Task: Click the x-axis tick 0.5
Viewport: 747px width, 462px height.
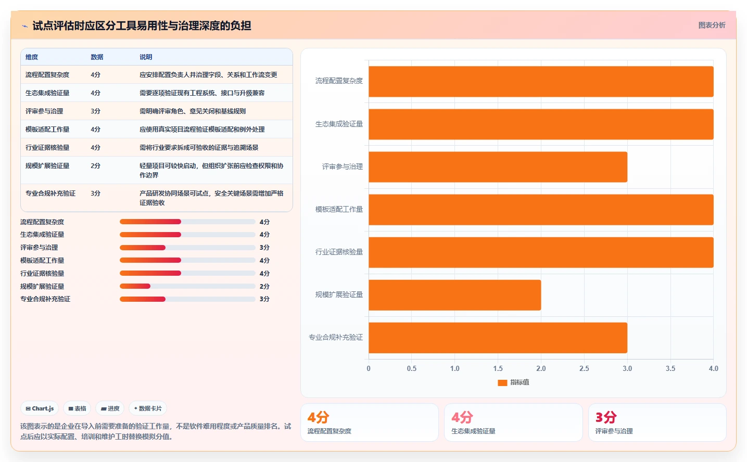Action: tap(412, 368)
